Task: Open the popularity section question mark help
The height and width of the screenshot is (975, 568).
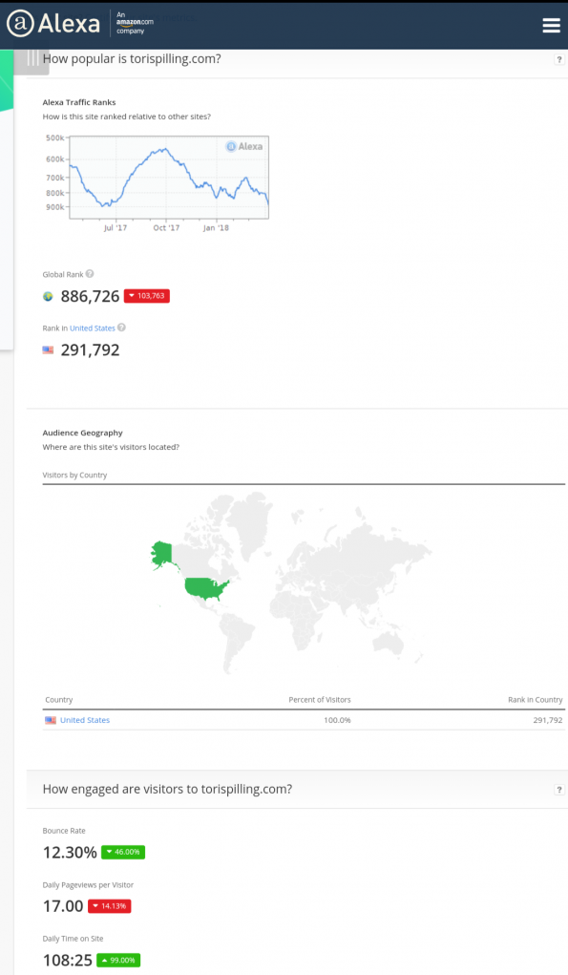Action: pos(558,60)
